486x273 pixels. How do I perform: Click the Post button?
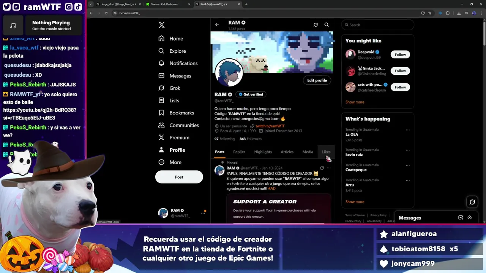pos(179,177)
